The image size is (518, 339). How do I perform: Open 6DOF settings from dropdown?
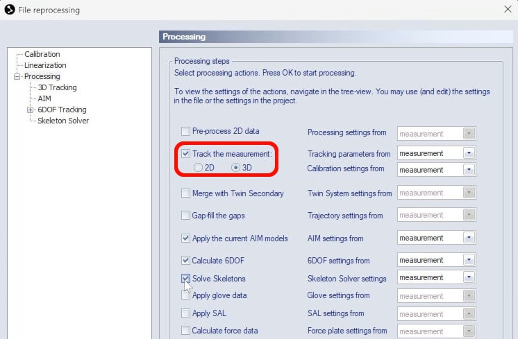click(x=469, y=261)
